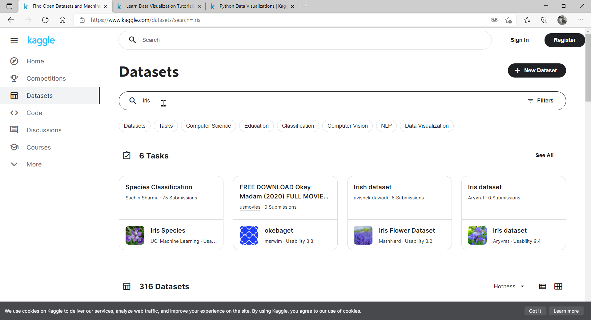This screenshot has height=320, width=591.
Task: Click the Code brackets icon in sidebar
Action: click(x=14, y=113)
